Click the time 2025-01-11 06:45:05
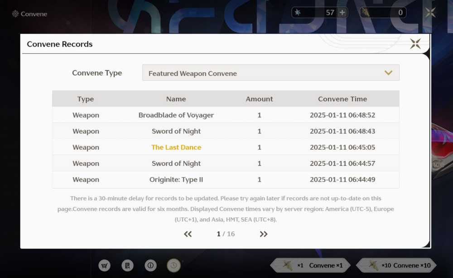The image size is (453, 278). coord(342,147)
